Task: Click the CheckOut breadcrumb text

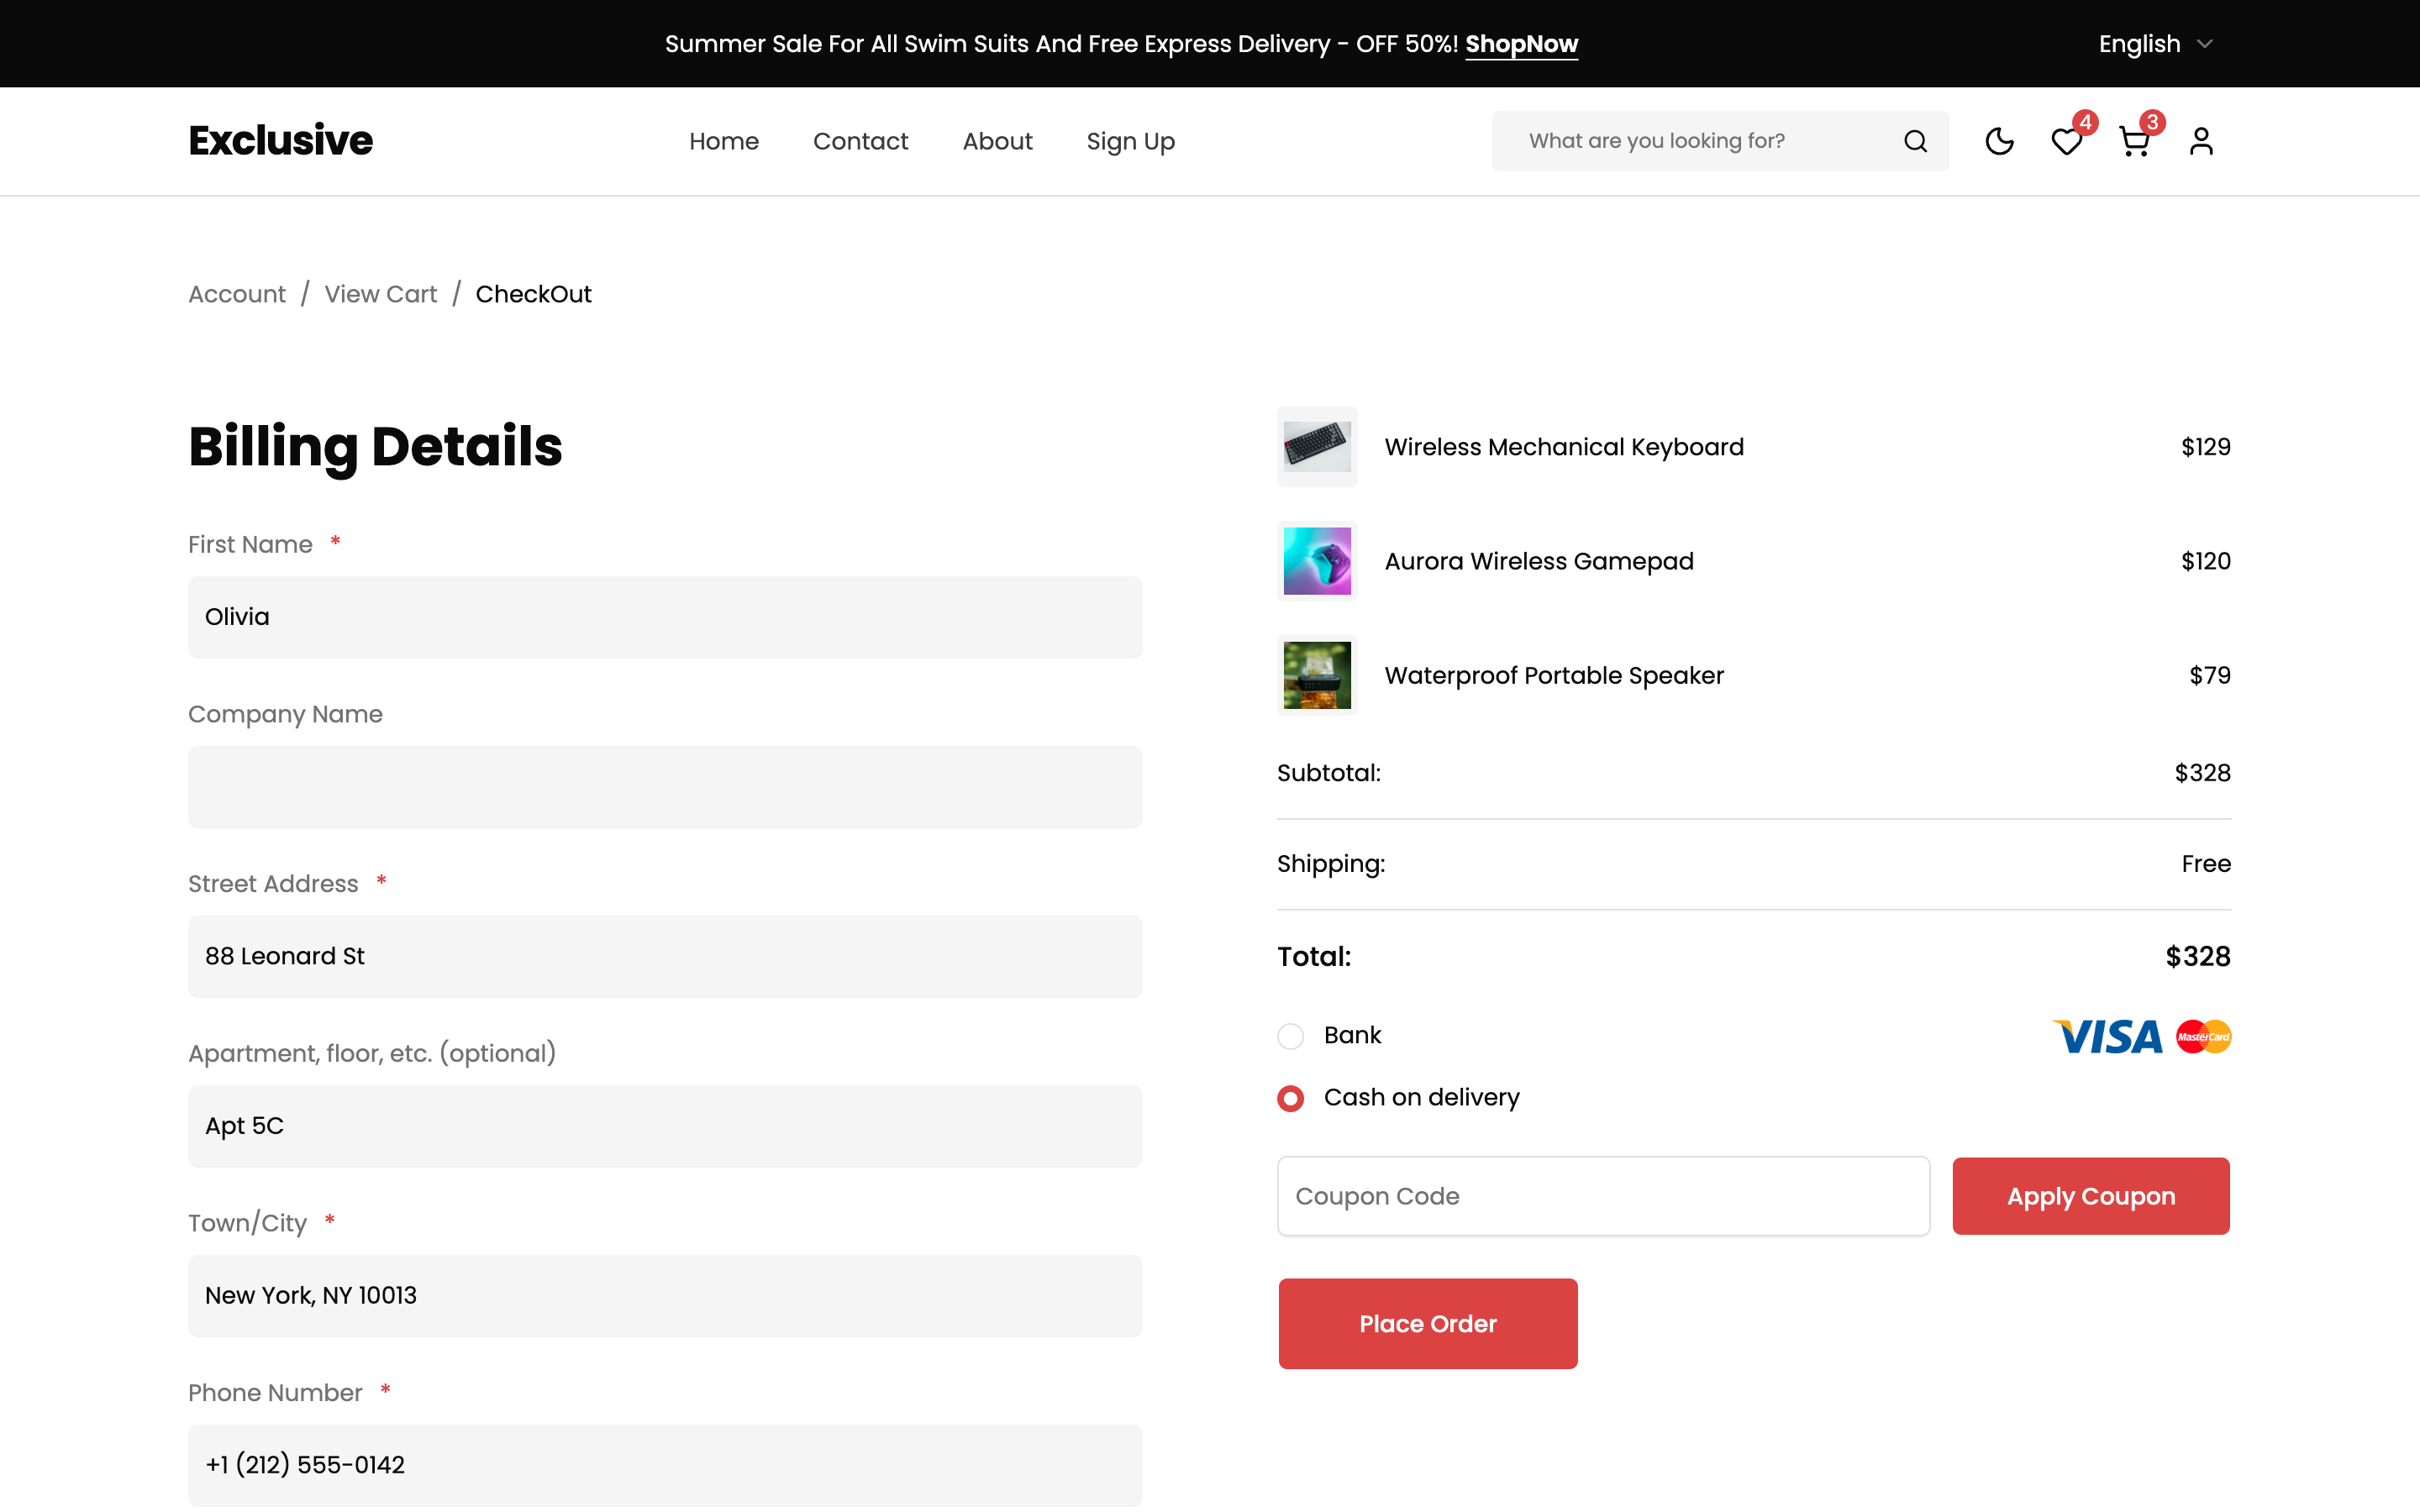Action: (533, 294)
